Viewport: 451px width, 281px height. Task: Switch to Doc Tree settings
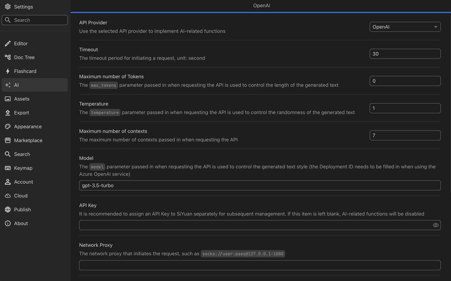point(35,57)
